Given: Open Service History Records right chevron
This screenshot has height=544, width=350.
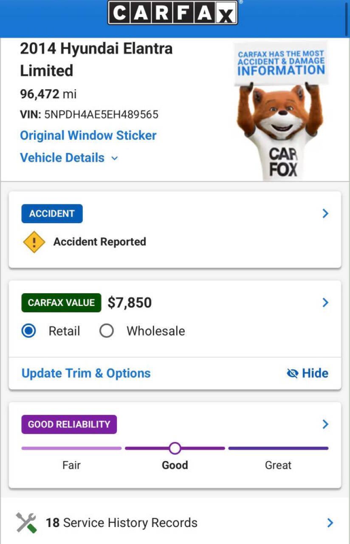Looking at the screenshot, I should pos(330,523).
